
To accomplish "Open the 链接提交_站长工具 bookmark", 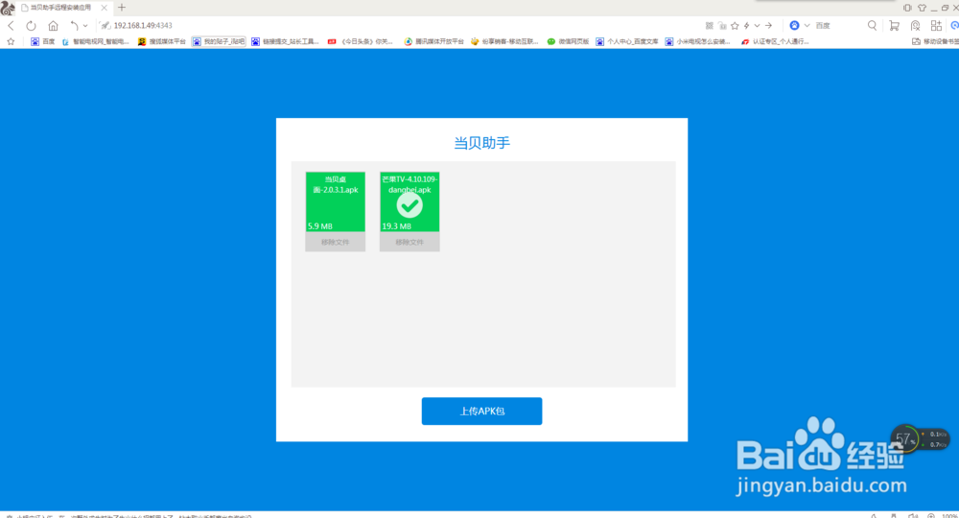I will click(285, 41).
